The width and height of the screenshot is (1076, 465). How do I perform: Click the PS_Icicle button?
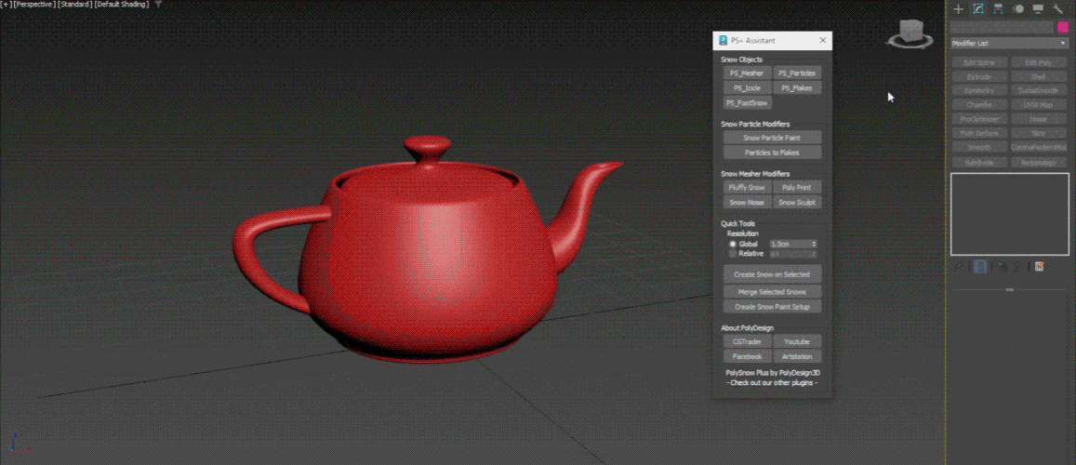tap(748, 87)
